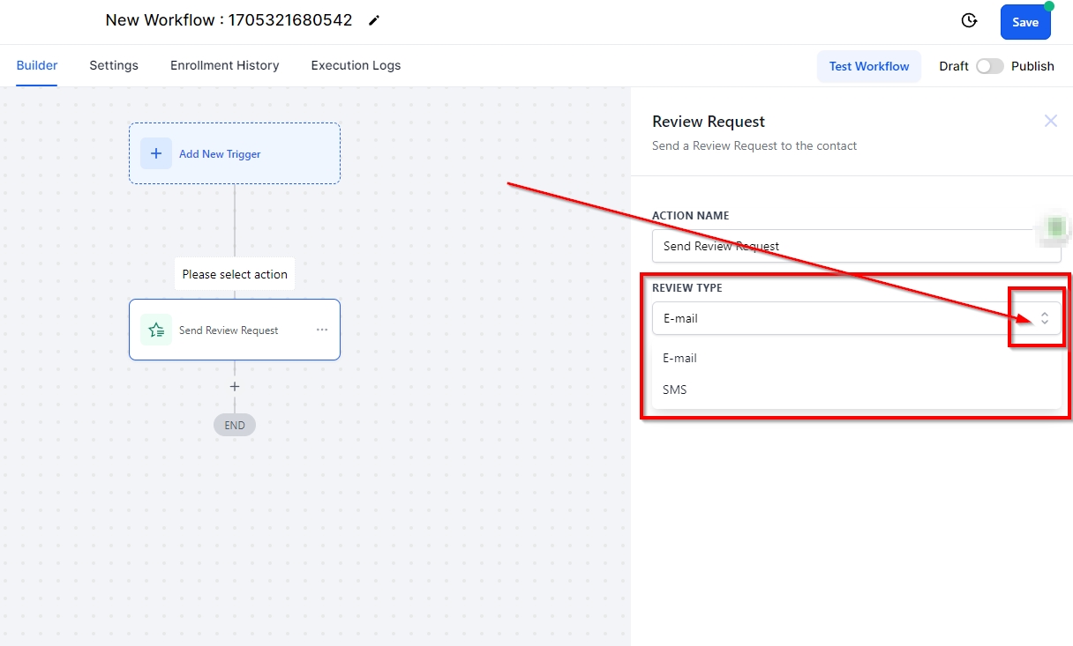Click the blurred green icon beside Action Name
Image resolution: width=1073 pixels, height=646 pixels.
tap(1054, 228)
